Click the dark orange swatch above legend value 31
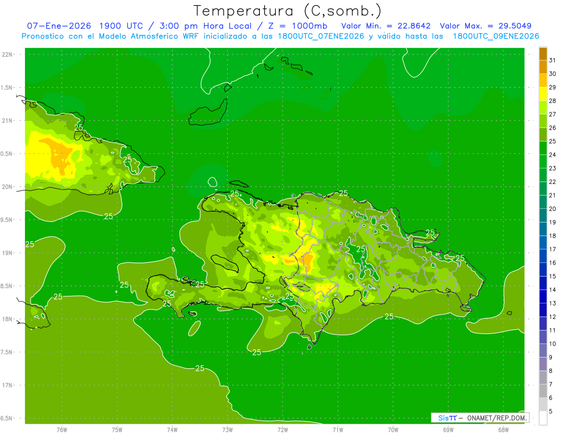 543,54
